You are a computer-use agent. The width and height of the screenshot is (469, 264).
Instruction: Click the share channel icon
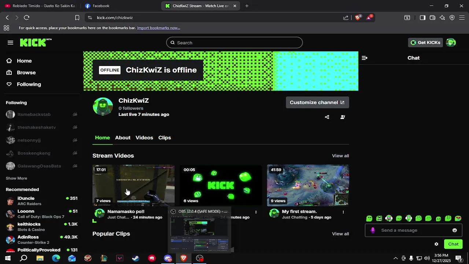pos(327,117)
